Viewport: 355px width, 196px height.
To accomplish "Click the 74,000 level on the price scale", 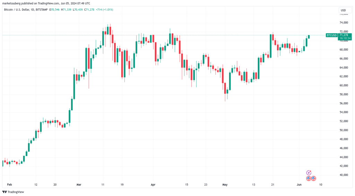I will 344,22.
